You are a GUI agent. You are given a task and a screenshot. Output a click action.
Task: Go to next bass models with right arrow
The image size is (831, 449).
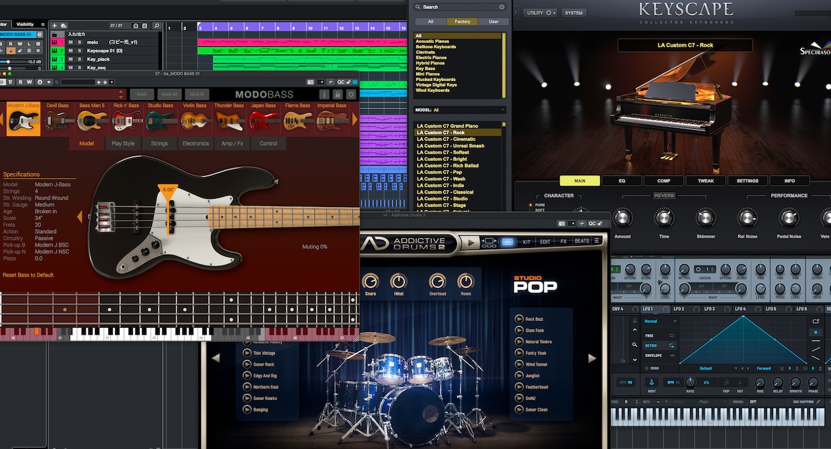tap(354, 119)
